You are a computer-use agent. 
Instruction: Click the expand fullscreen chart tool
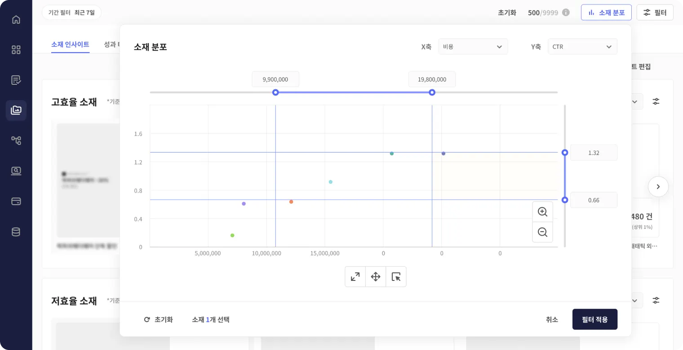click(x=355, y=277)
